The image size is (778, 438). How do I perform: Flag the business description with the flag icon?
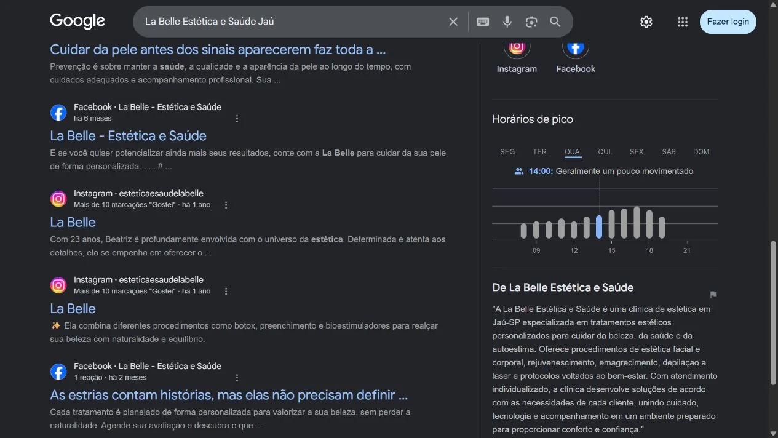pos(713,295)
